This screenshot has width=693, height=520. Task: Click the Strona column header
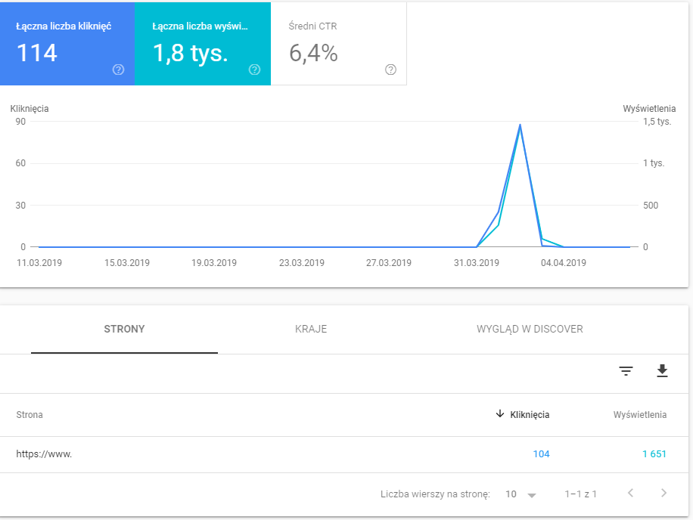coord(29,414)
